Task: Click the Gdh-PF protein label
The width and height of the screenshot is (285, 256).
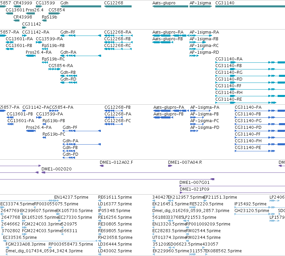Action: (70, 127)
